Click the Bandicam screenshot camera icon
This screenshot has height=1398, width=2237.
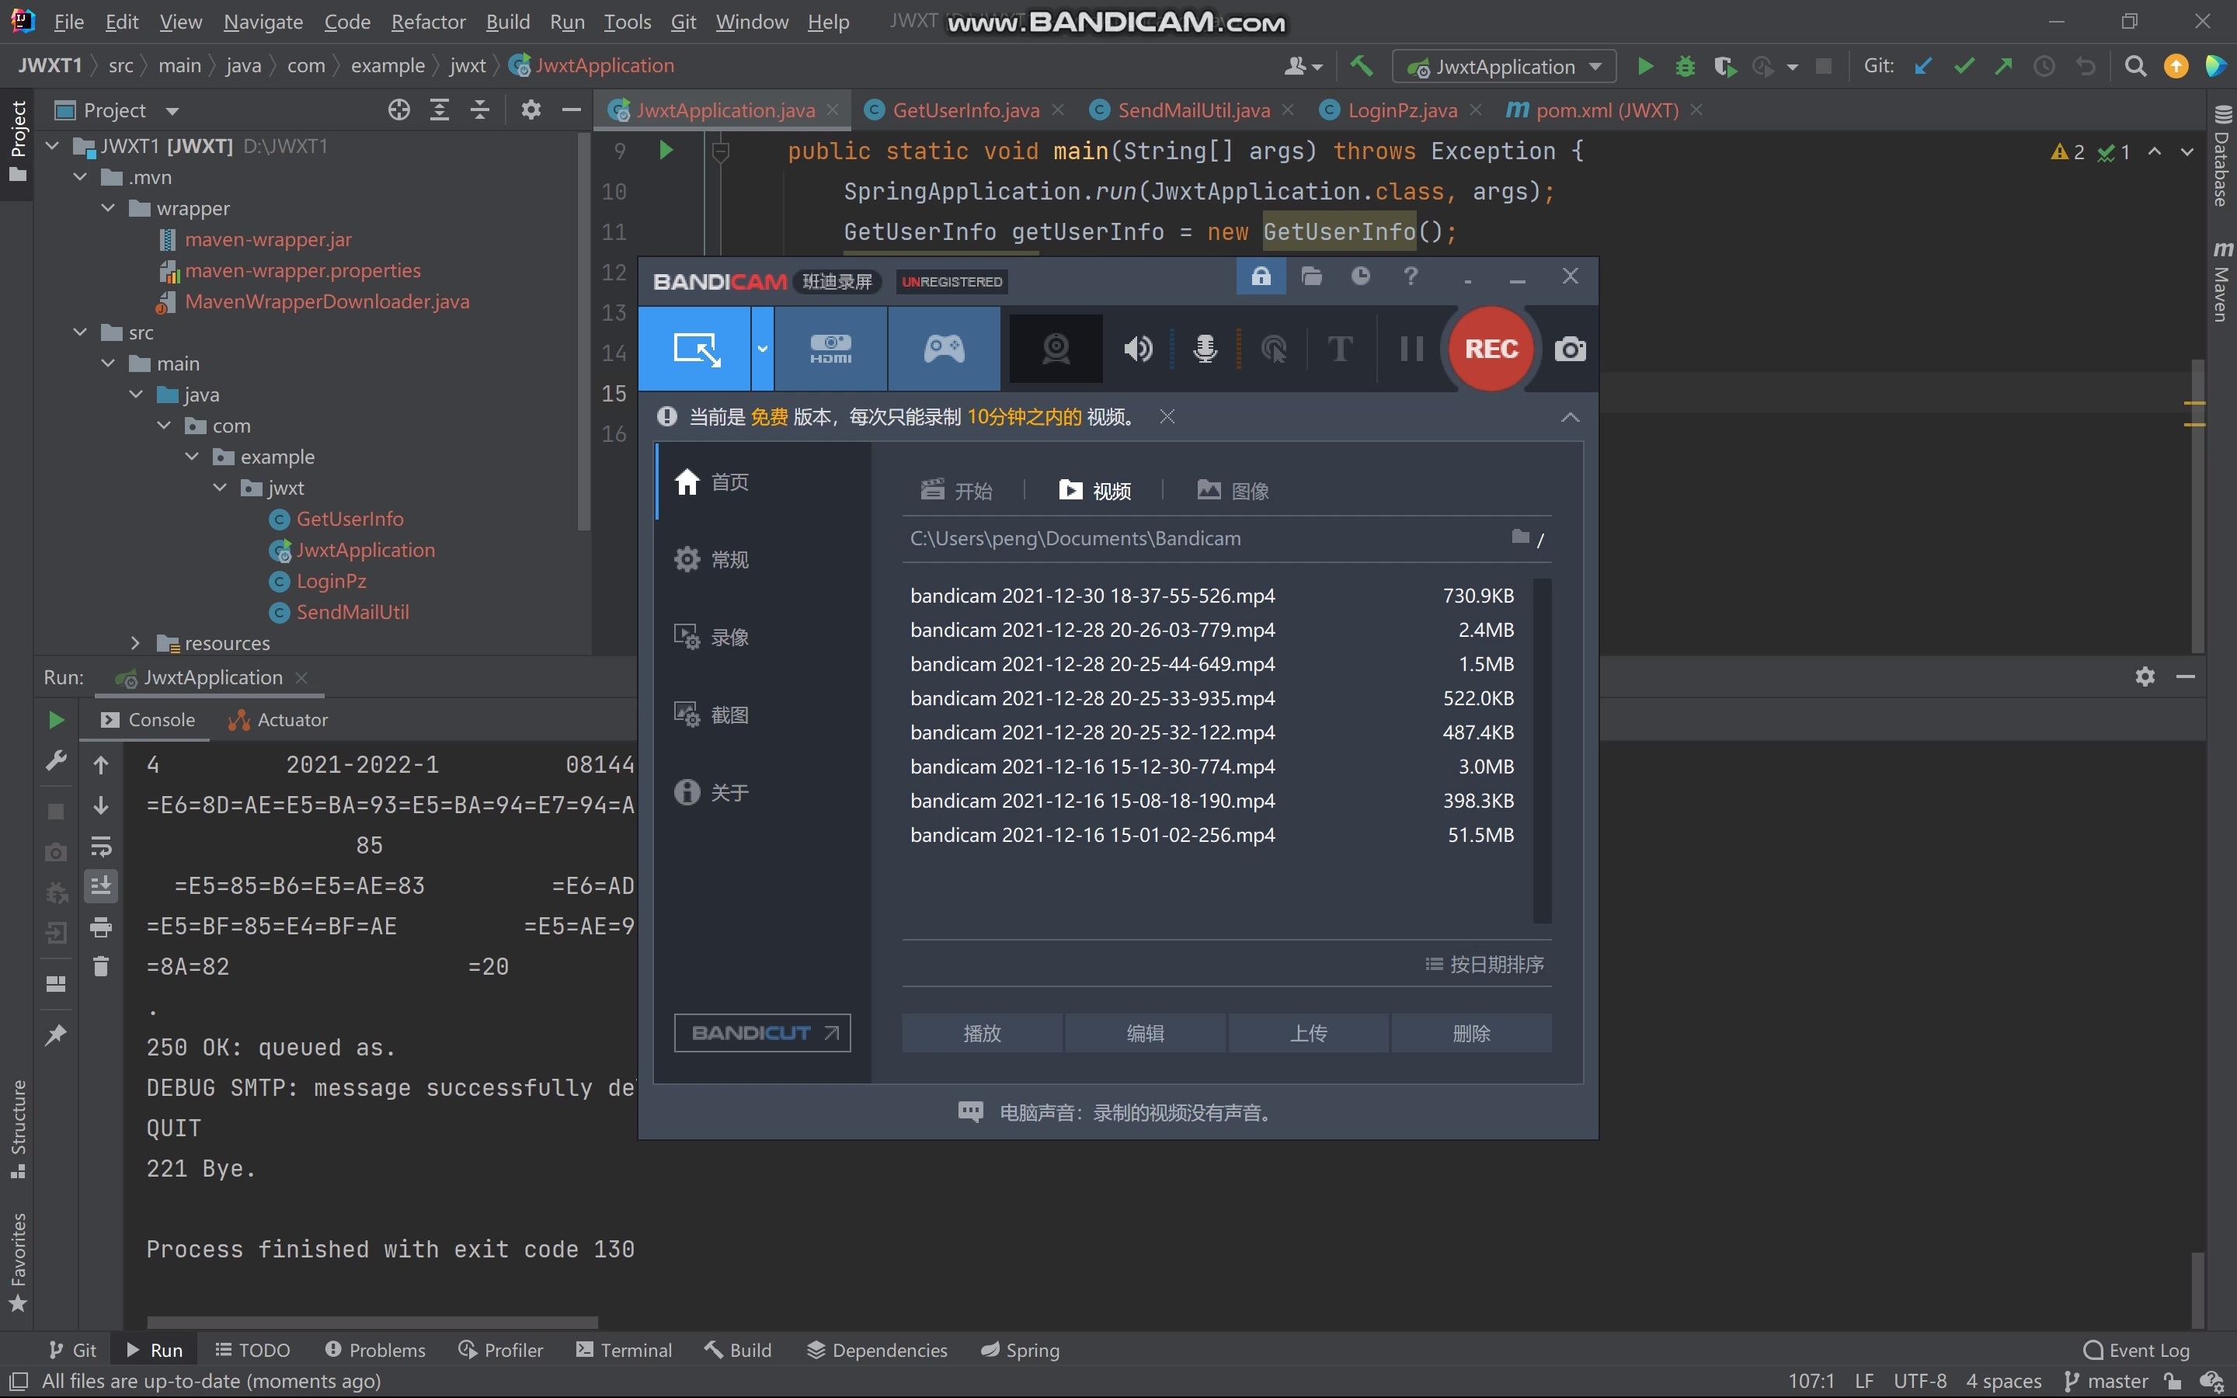click(x=1570, y=349)
